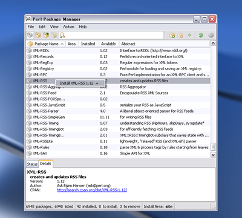The width and height of the screenshot is (242, 218).
Task: Sort by Installed column header
Action: click(x=88, y=44)
